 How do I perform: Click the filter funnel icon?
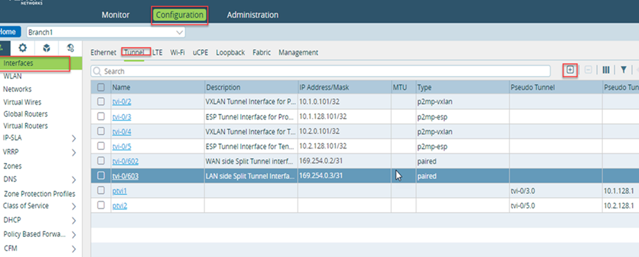[624, 70]
